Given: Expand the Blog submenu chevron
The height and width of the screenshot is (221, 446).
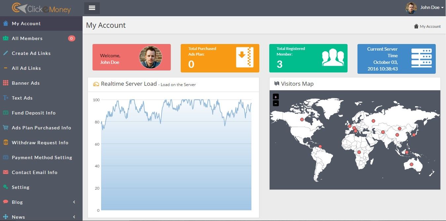Looking at the screenshot, I should (x=74, y=202).
